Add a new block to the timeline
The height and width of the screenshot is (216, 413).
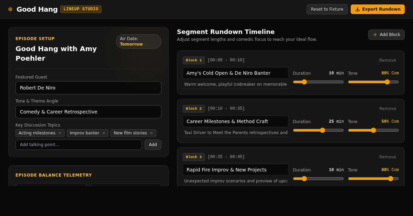point(386,35)
